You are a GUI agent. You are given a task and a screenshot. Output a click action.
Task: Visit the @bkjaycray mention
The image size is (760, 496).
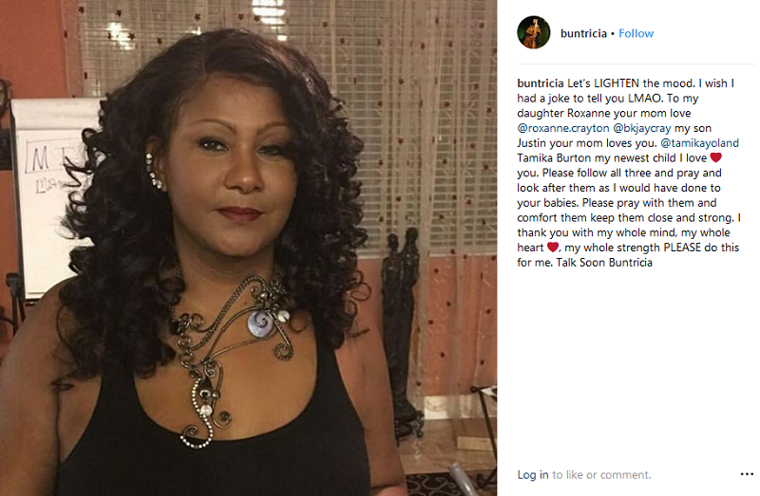pyautogui.click(x=642, y=128)
